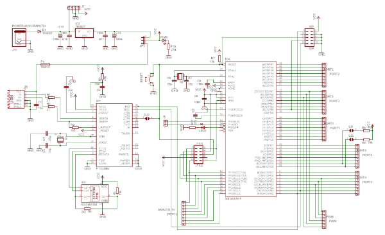
Task: Click capacitor C1 next to the USB connector
Action: point(37,105)
